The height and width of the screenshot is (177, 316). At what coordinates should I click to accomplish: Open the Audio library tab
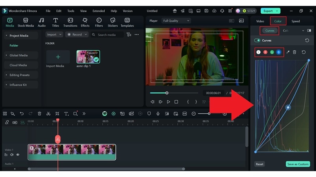tap(41, 22)
